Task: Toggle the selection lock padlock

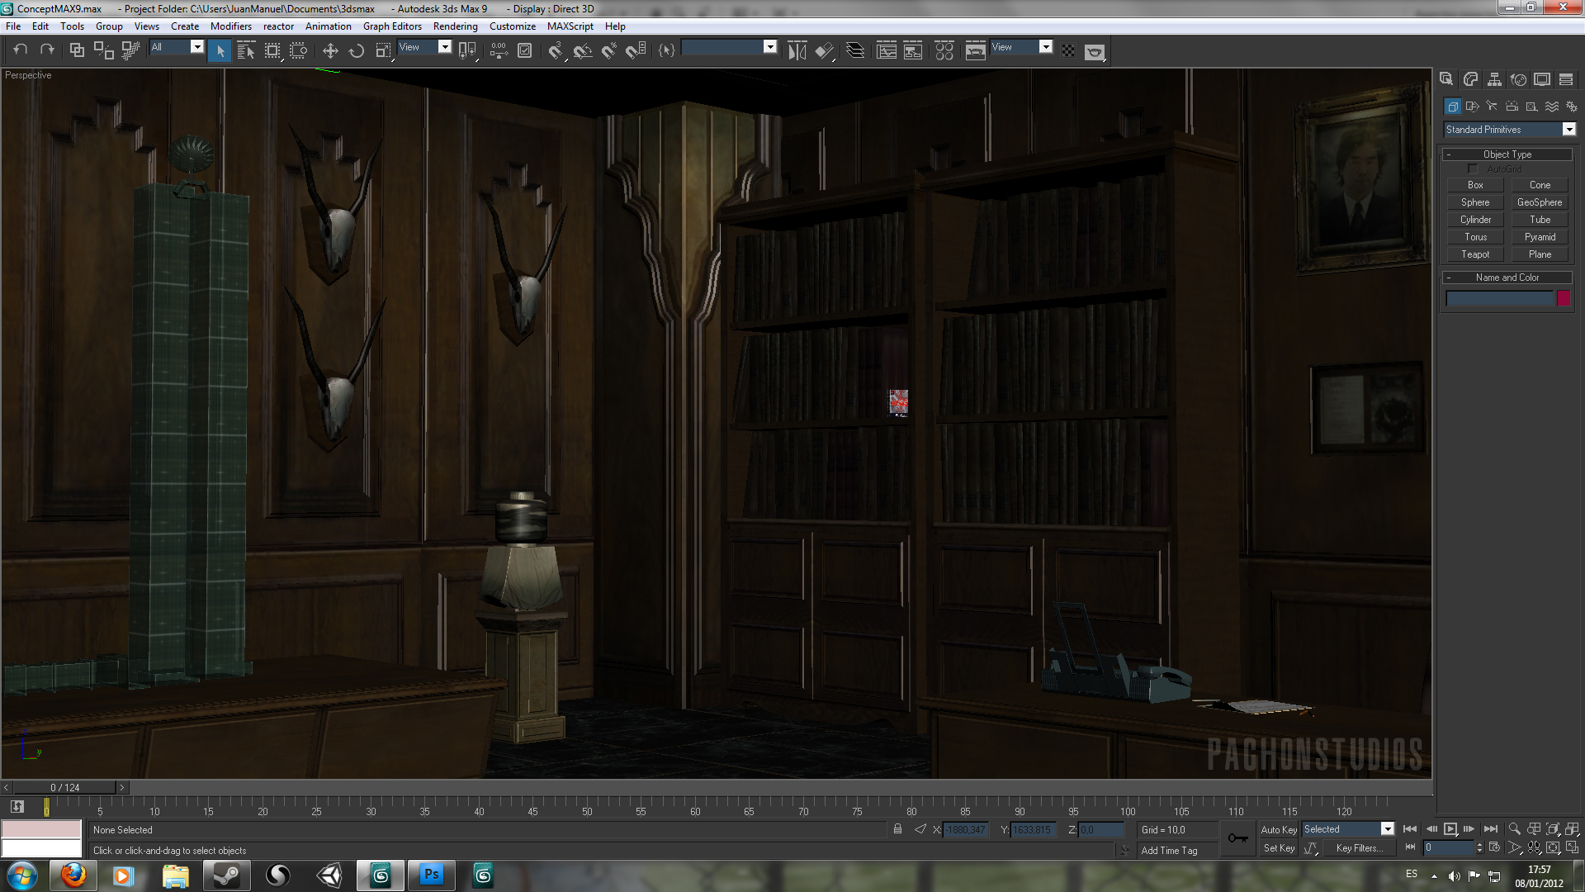Action: point(897,829)
